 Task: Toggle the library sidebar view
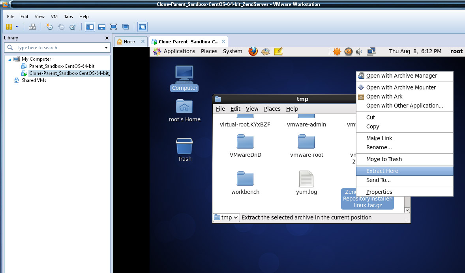point(90,27)
